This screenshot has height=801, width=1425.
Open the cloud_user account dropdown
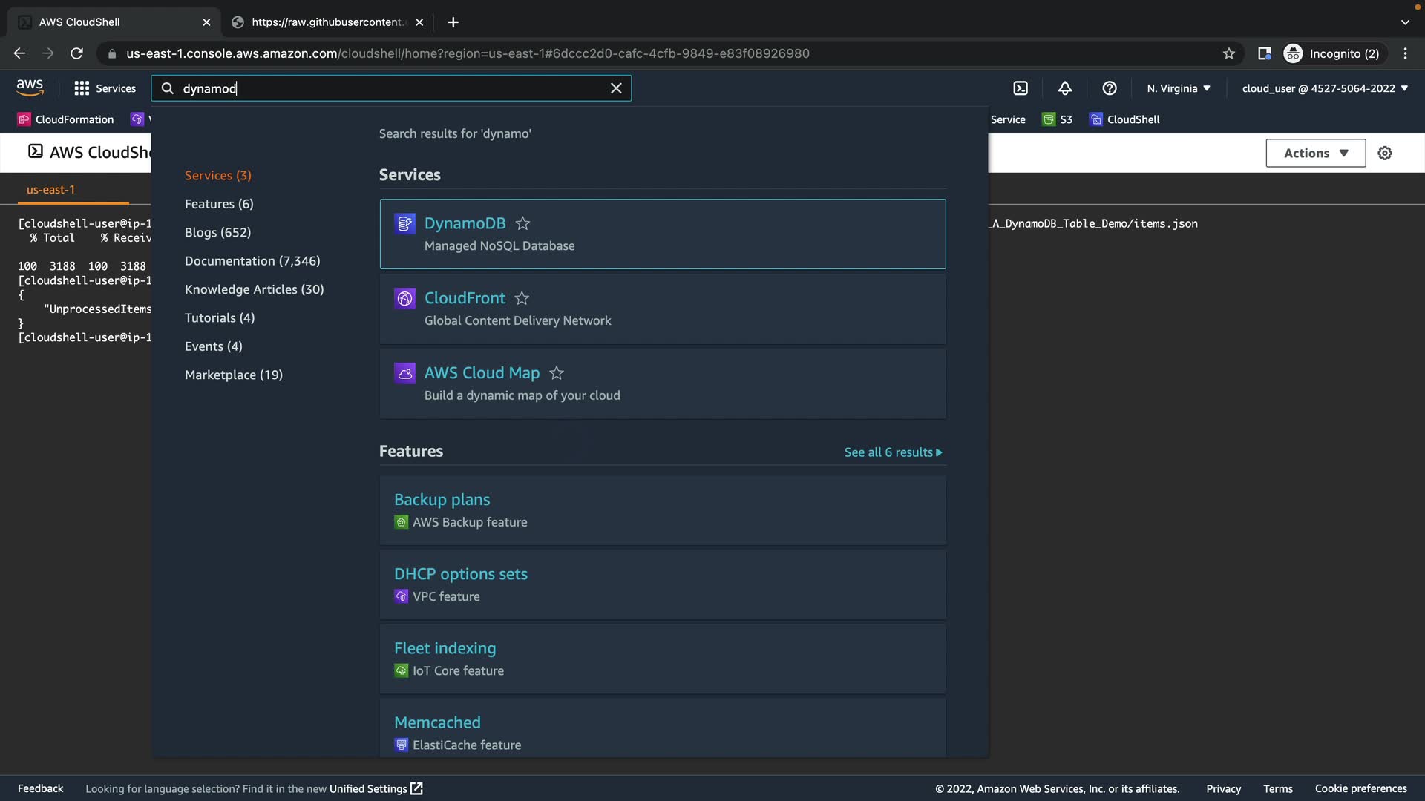pos(1325,88)
